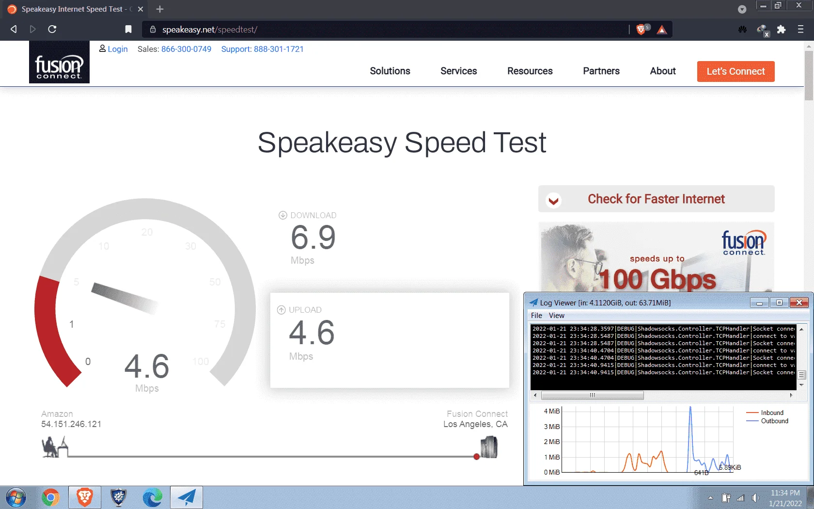
Task: Open the Services menu
Action: tap(458, 71)
